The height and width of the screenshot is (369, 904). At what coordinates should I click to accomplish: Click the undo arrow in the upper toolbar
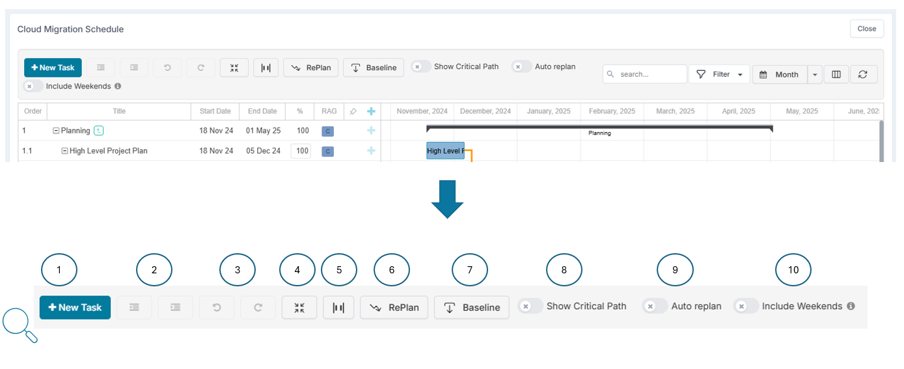167,68
